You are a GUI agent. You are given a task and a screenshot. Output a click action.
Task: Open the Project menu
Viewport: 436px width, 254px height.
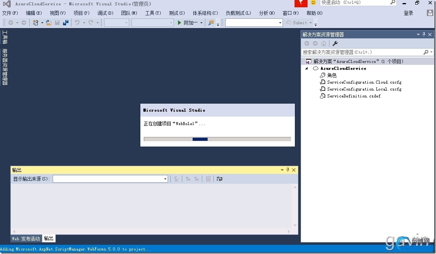(82, 13)
